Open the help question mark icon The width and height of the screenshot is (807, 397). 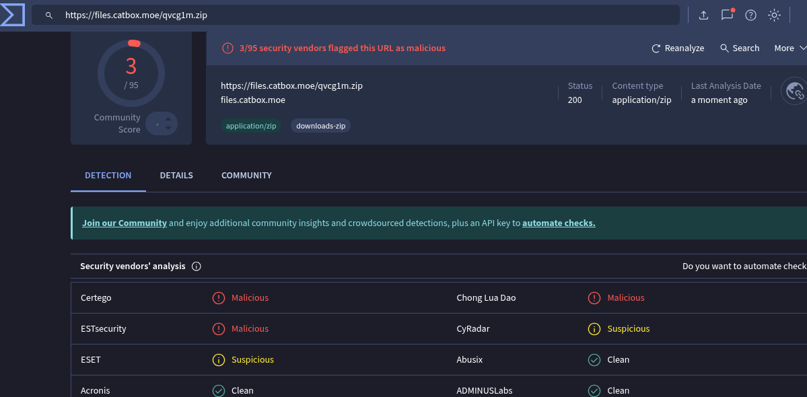pos(751,15)
